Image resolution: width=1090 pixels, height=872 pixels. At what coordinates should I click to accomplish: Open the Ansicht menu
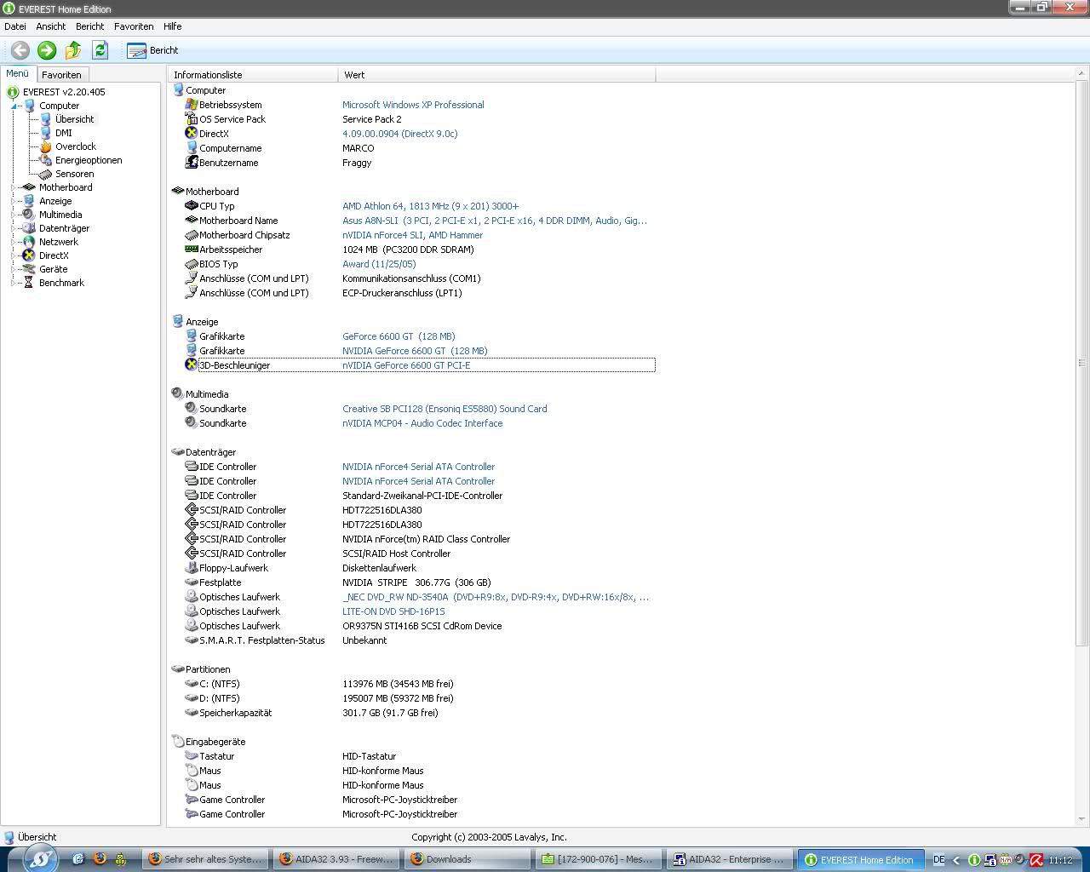pos(51,26)
